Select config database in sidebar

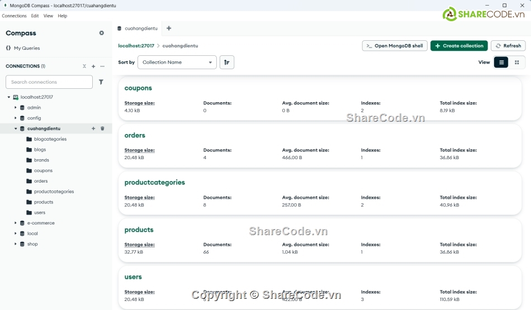click(x=34, y=118)
